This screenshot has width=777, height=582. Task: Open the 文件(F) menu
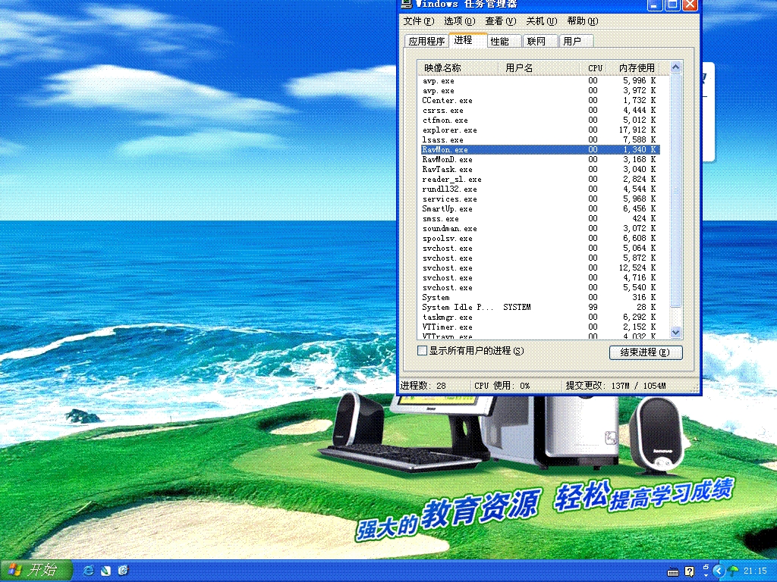[x=418, y=20]
